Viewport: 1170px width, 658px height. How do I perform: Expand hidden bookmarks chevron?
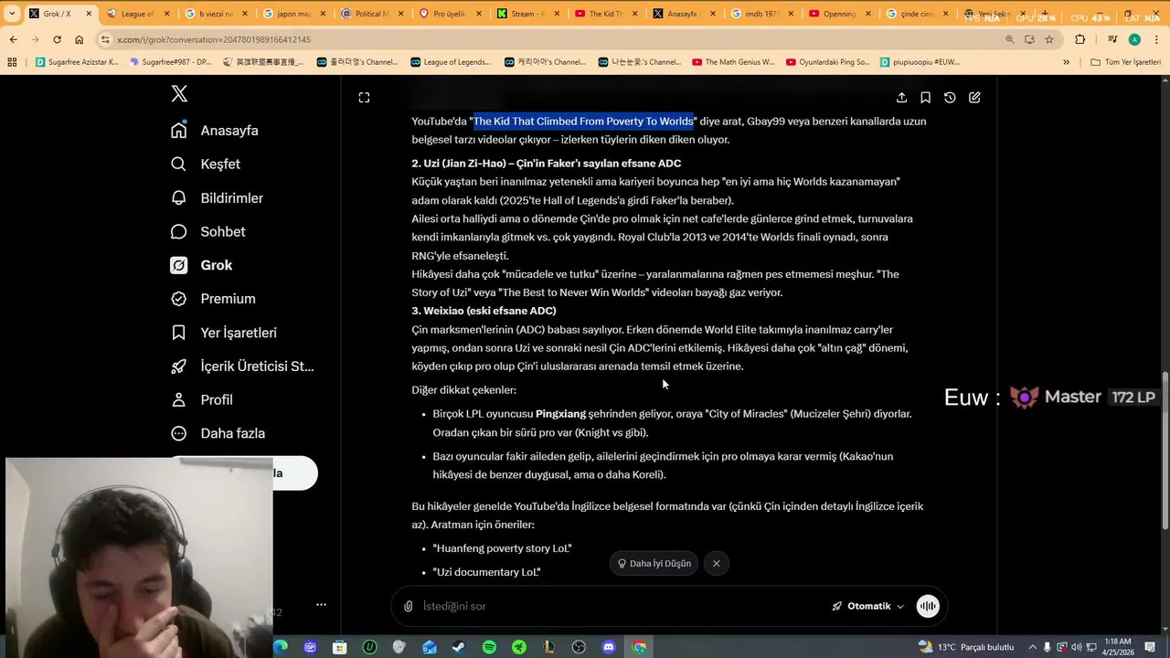pos(1066,62)
